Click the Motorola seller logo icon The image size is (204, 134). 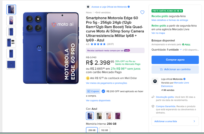(155, 81)
